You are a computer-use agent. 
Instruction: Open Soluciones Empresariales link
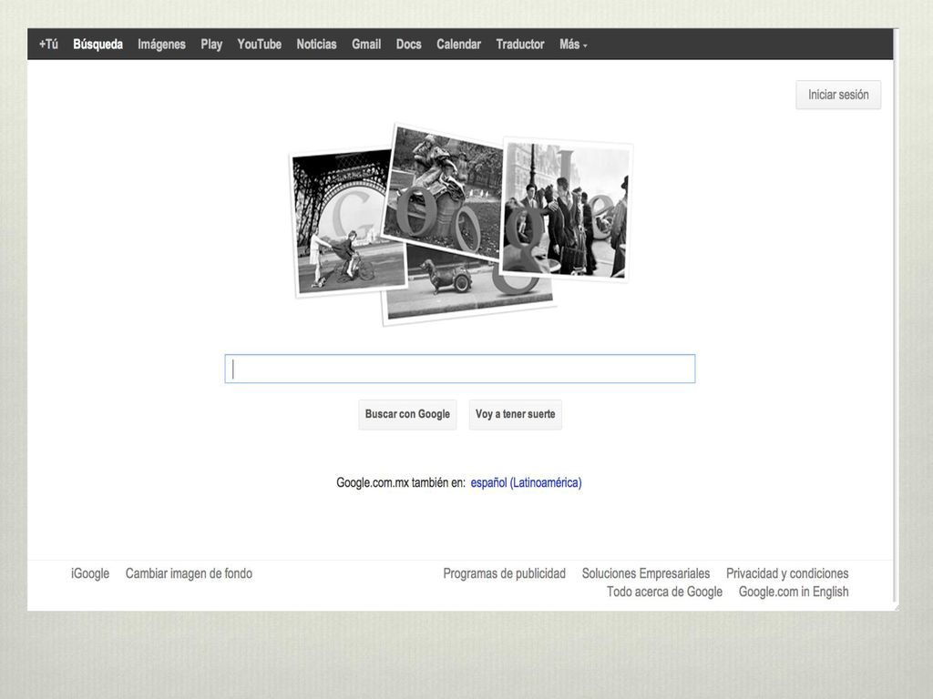click(646, 573)
